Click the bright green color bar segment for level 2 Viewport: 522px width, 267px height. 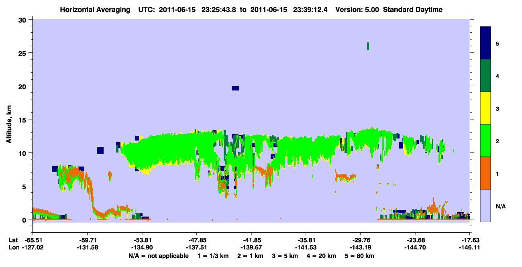(485, 141)
